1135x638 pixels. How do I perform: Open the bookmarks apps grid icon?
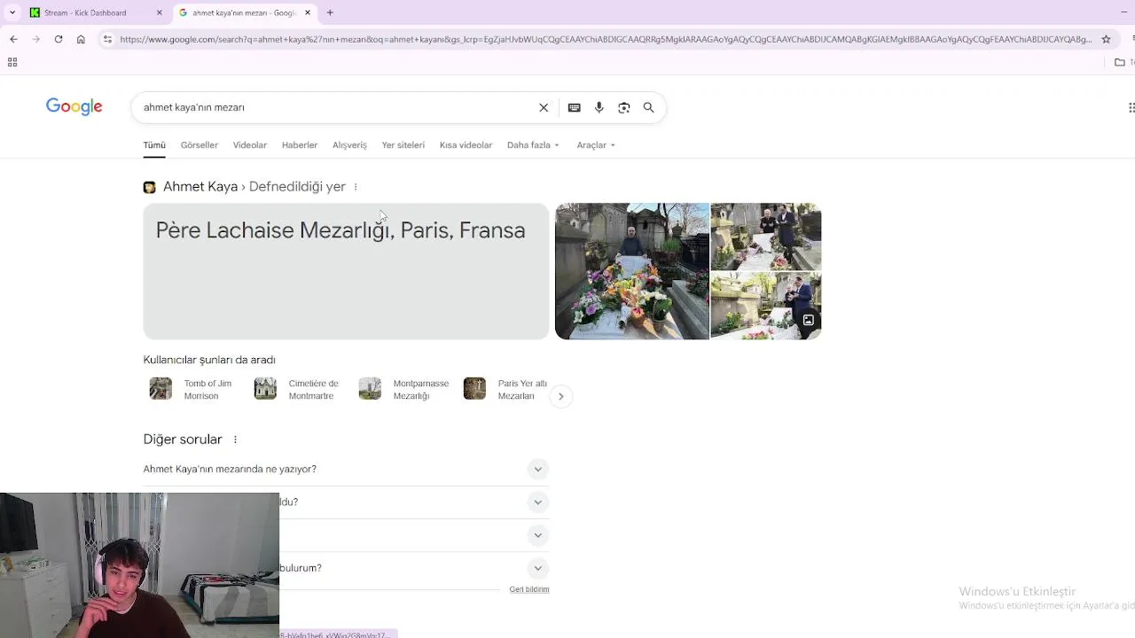click(x=12, y=62)
